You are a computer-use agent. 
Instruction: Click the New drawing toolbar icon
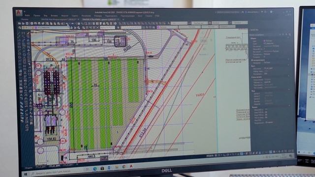click(x=20, y=24)
